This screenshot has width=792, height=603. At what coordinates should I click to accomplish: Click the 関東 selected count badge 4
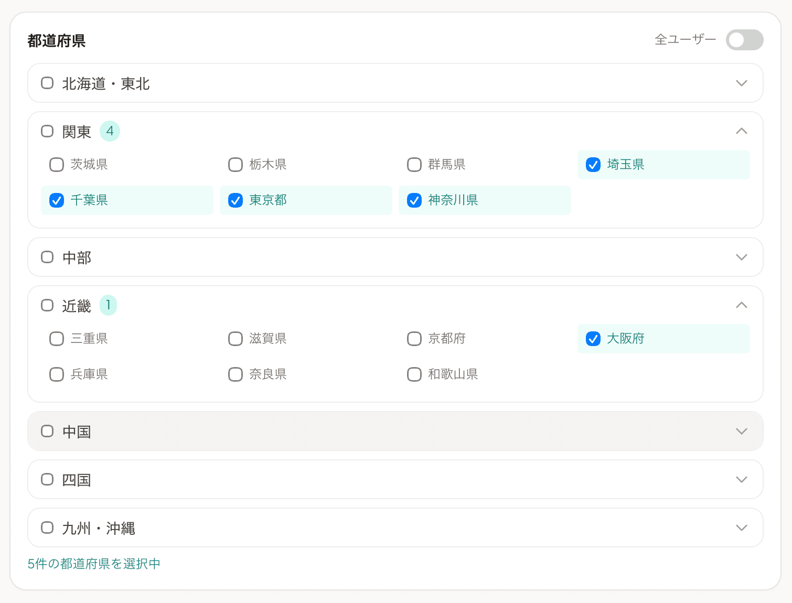[110, 131]
